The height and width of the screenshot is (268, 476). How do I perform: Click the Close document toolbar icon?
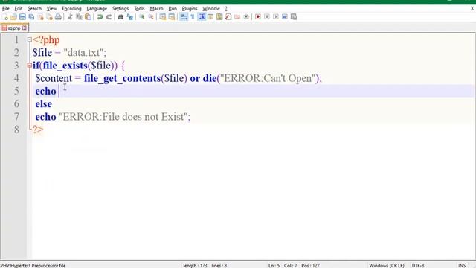[x=40, y=17]
